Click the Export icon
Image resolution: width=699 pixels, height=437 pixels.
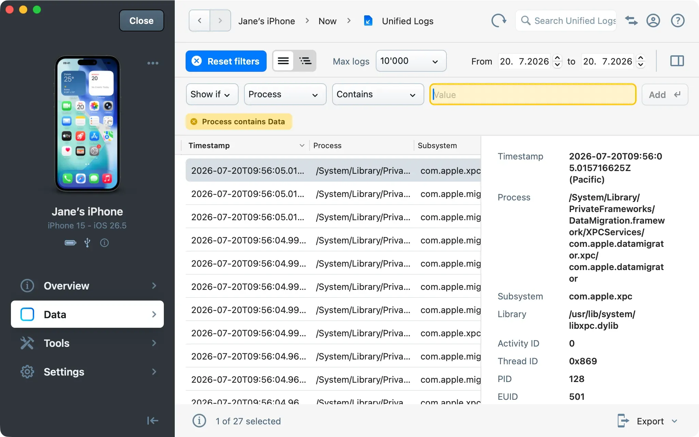click(x=623, y=421)
